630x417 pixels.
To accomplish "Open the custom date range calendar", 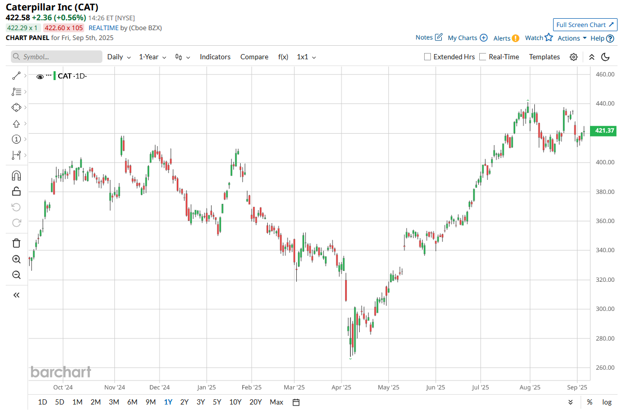I will 296,402.
